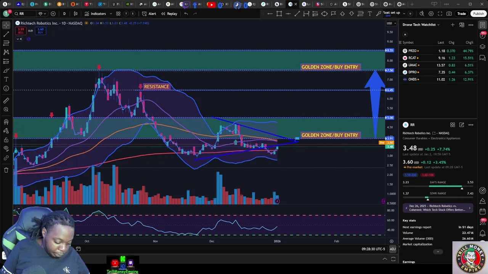
Task: Click the 3.60 BUY button
Action: pos(40,30)
